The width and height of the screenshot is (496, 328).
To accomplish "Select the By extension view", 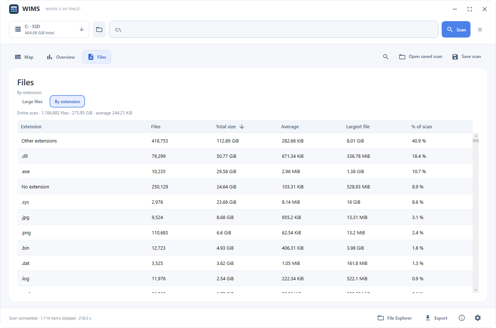I will (67, 102).
